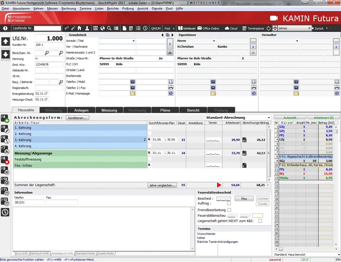Viewport: 341px width, 262px height.
Task: Switch to the Anlagen tab
Action: (x=81, y=110)
